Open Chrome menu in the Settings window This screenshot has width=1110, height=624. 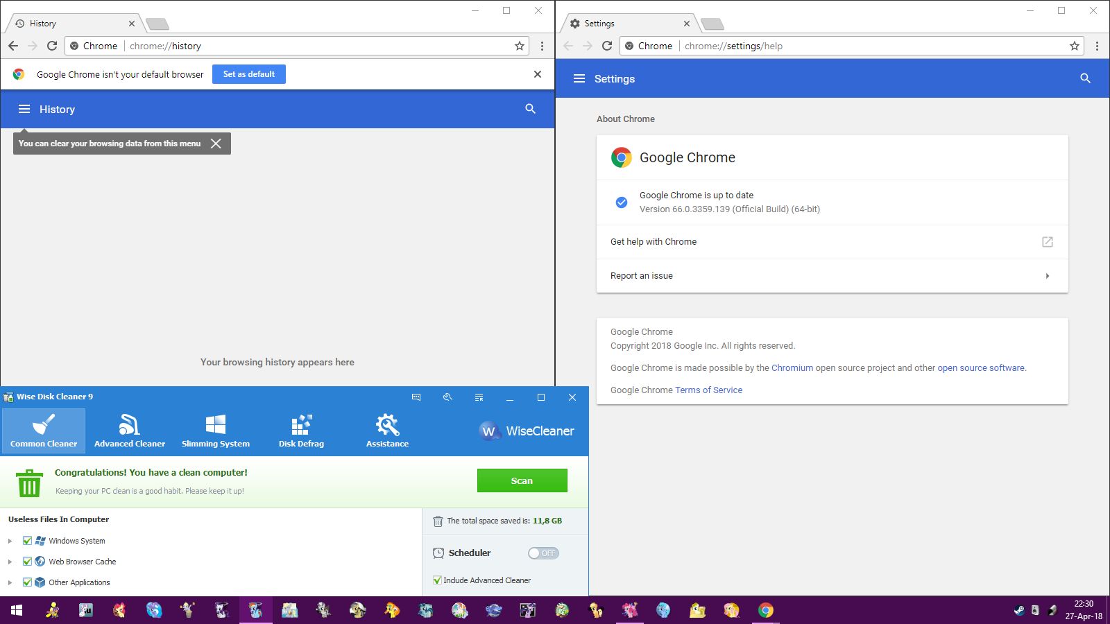[1097, 46]
